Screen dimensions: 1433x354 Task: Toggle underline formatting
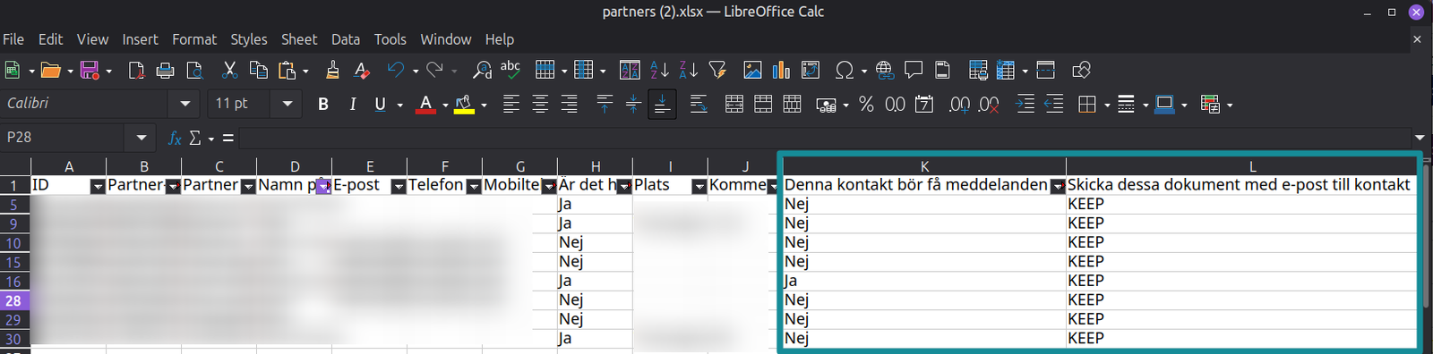(380, 105)
